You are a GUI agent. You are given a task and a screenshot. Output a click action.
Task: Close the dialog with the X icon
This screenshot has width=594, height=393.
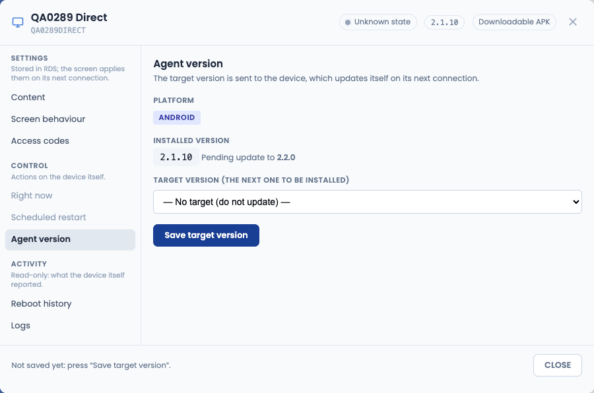point(573,22)
